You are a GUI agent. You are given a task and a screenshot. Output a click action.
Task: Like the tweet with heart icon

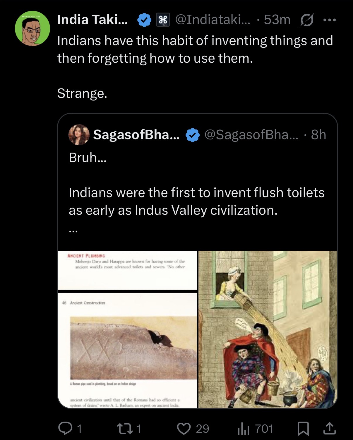(x=184, y=429)
